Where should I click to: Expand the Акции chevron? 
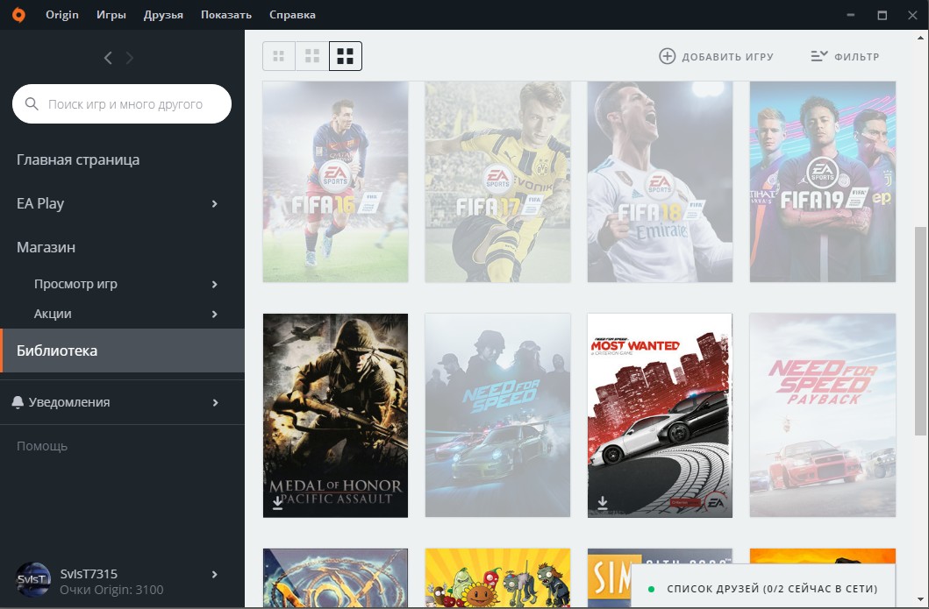214,314
